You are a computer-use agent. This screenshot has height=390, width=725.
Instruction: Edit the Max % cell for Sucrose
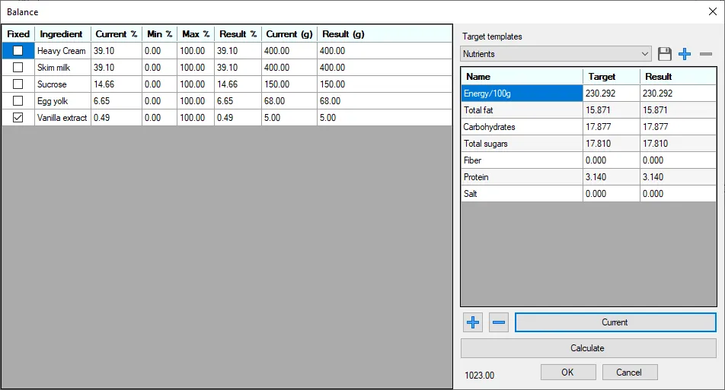pyautogui.click(x=196, y=84)
